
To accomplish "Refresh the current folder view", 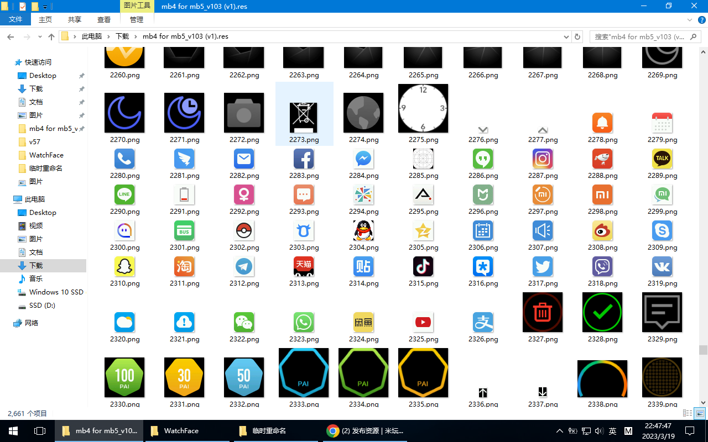I will click(578, 36).
